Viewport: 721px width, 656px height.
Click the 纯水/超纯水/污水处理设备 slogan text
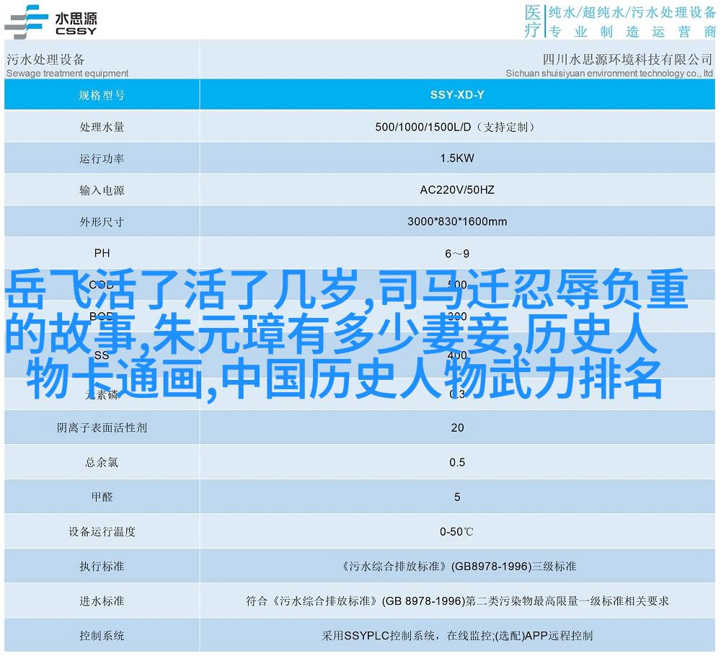(x=632, y=12)
